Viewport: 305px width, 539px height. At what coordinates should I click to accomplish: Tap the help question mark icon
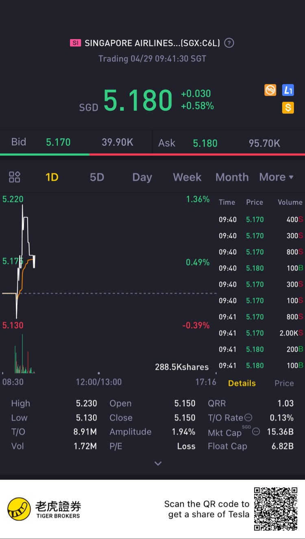coord(229,43)
